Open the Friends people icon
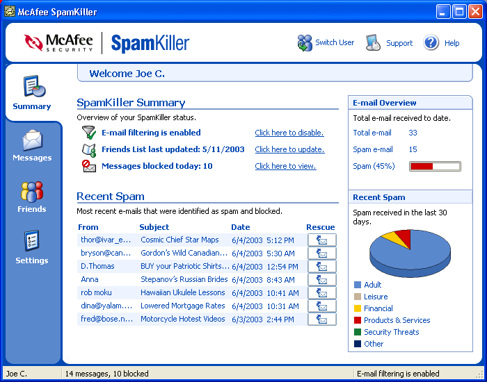Viewport: 487px width, 382px height. coord(32,192)
